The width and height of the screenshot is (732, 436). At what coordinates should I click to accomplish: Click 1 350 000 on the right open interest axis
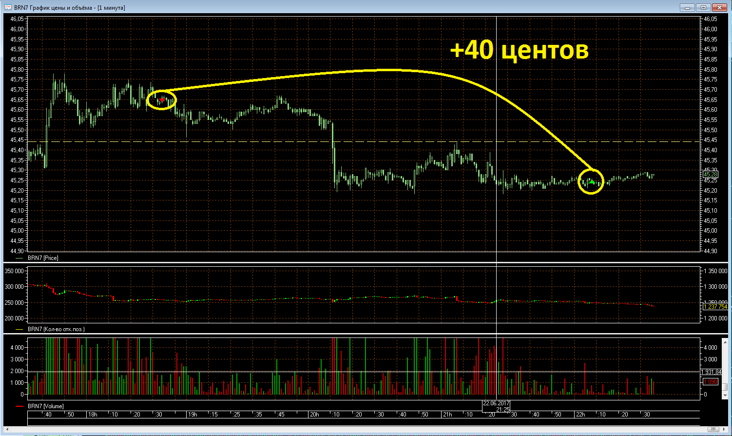click(715, 271)
